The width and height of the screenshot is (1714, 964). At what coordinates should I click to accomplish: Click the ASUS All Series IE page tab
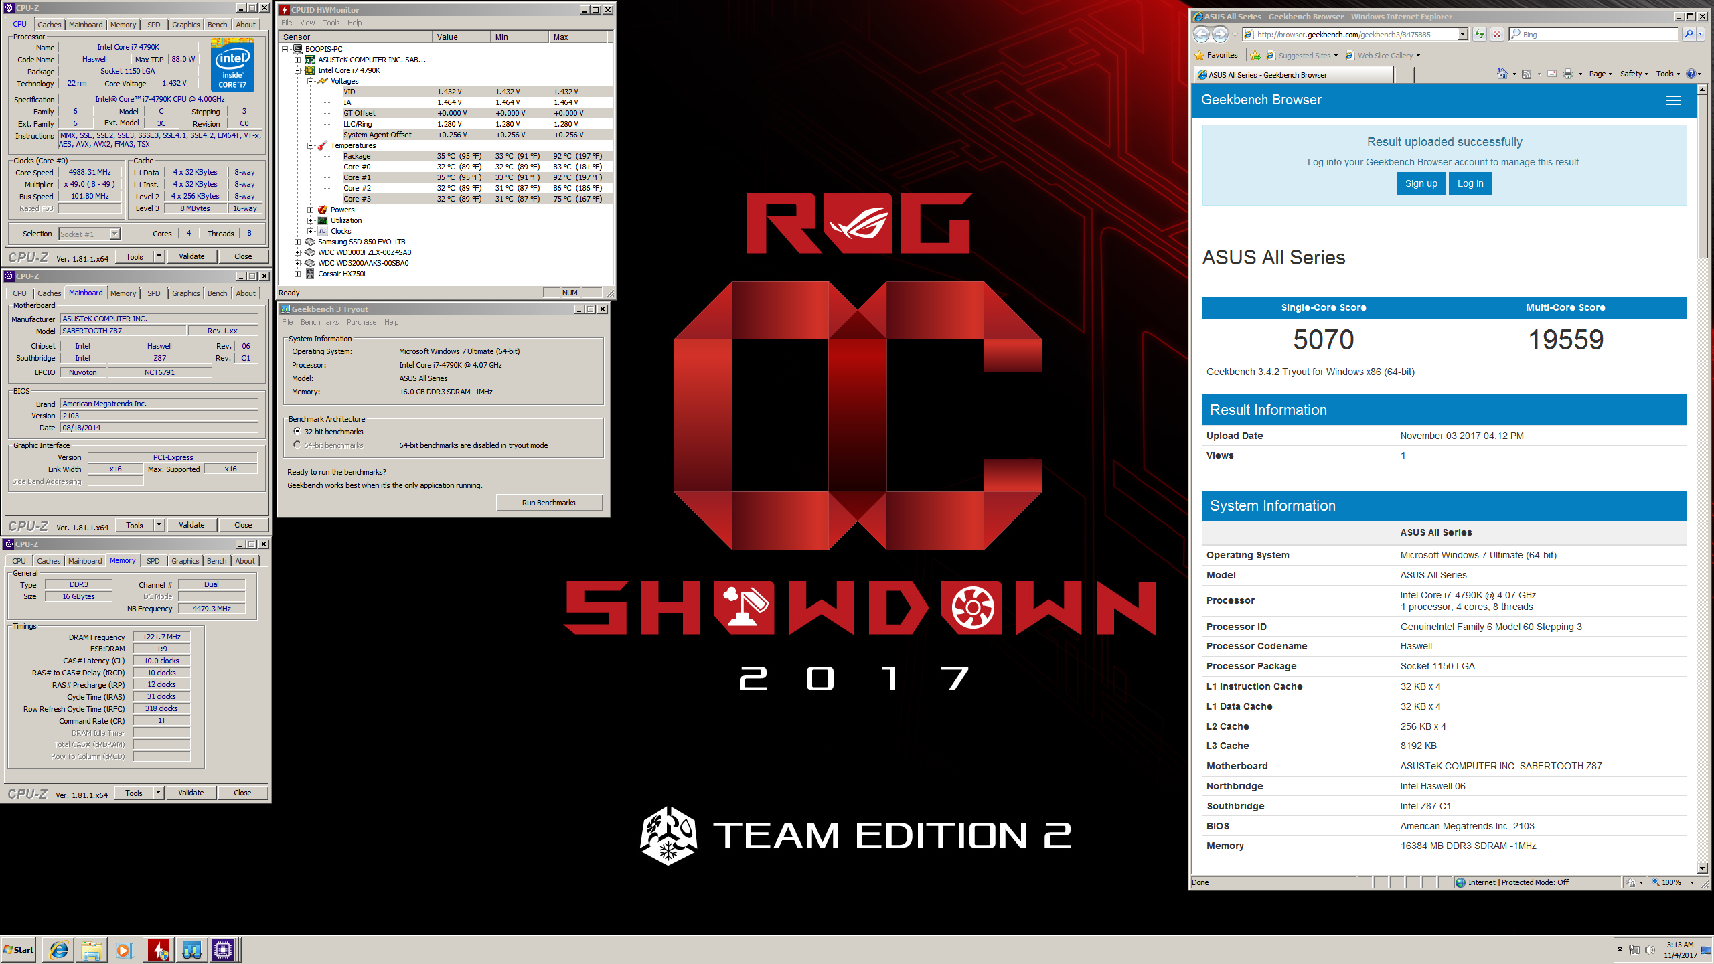1294,75
